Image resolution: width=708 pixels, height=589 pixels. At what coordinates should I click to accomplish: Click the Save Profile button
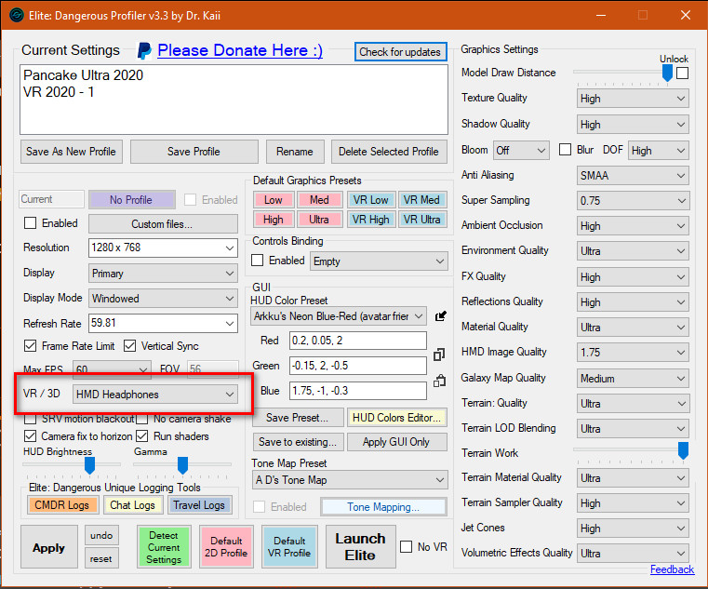tap(194, 152)
